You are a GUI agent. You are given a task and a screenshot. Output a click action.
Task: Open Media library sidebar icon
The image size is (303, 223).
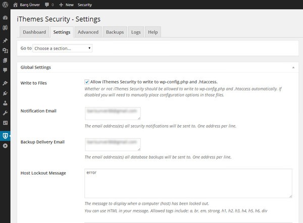(x=5, y=50)
